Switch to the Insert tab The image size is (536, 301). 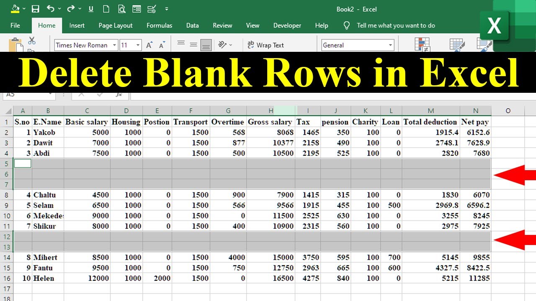pos(77,26)
